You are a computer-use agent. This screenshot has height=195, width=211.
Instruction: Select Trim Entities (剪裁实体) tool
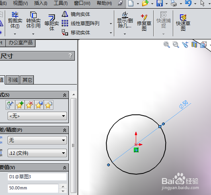click(15, 20)
